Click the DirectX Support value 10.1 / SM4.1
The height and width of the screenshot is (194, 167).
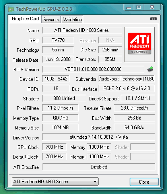[138, 98]
